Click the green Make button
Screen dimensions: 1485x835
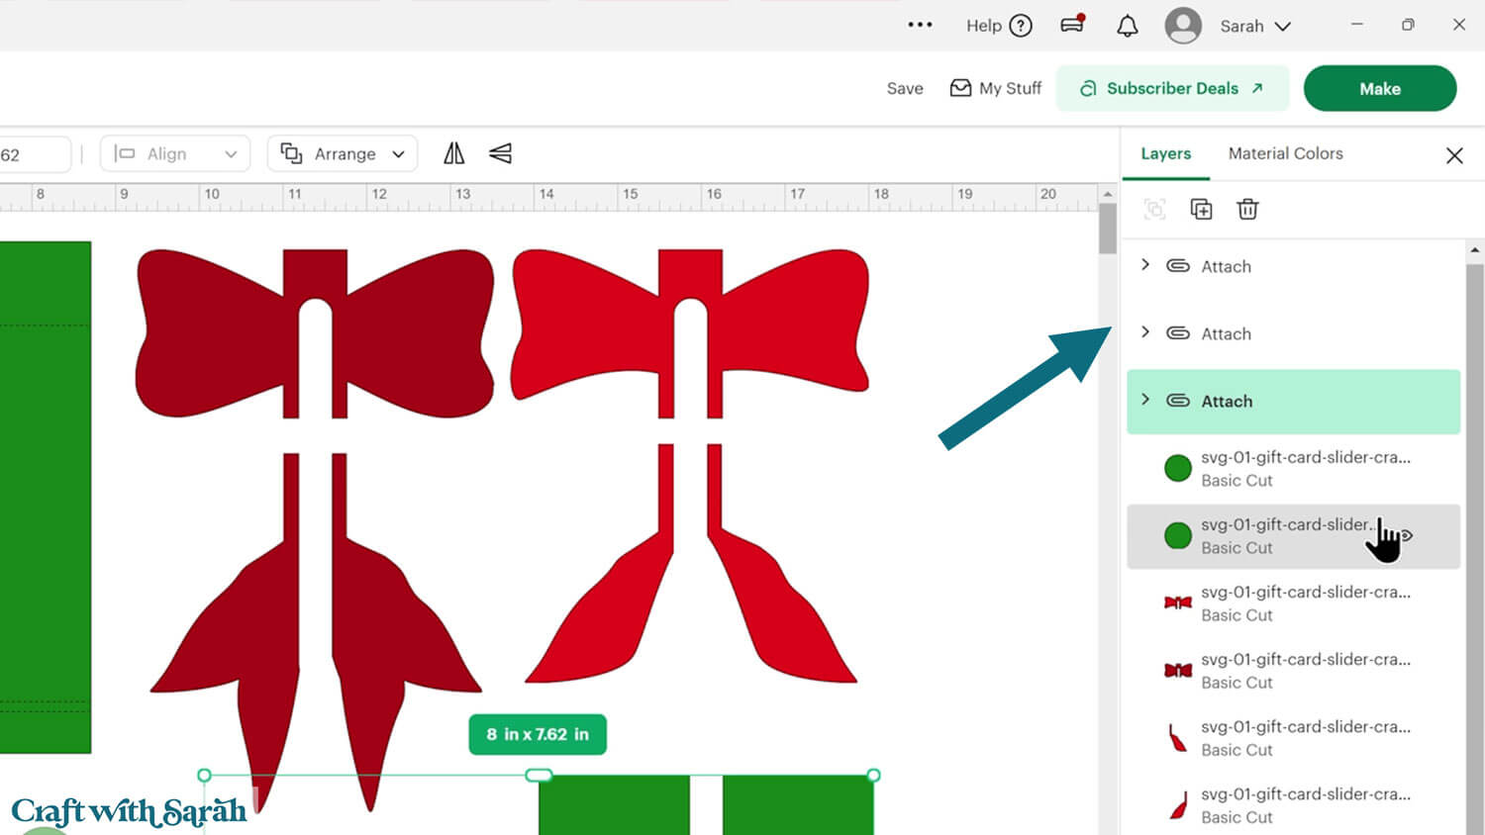point(1379,88)
